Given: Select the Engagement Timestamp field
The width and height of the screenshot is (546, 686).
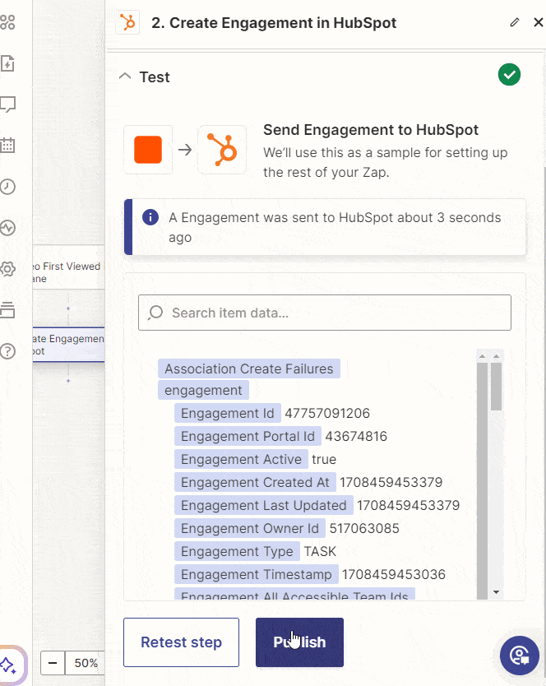Looking at the screenshot, I should pos(257,574).
